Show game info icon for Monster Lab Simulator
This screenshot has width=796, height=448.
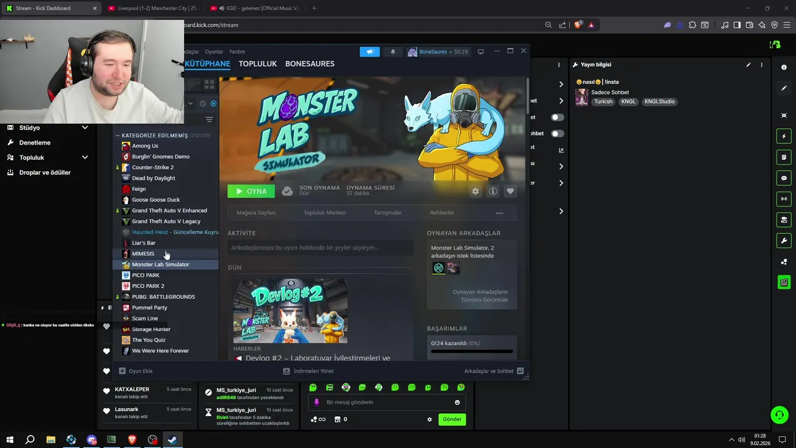pyautogui.click(x=493, y=191)
